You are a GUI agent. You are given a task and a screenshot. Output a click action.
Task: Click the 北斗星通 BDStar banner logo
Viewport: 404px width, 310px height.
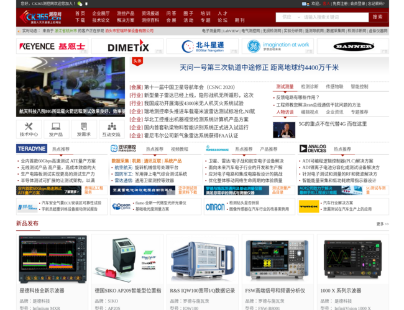[x=203, y=46]
